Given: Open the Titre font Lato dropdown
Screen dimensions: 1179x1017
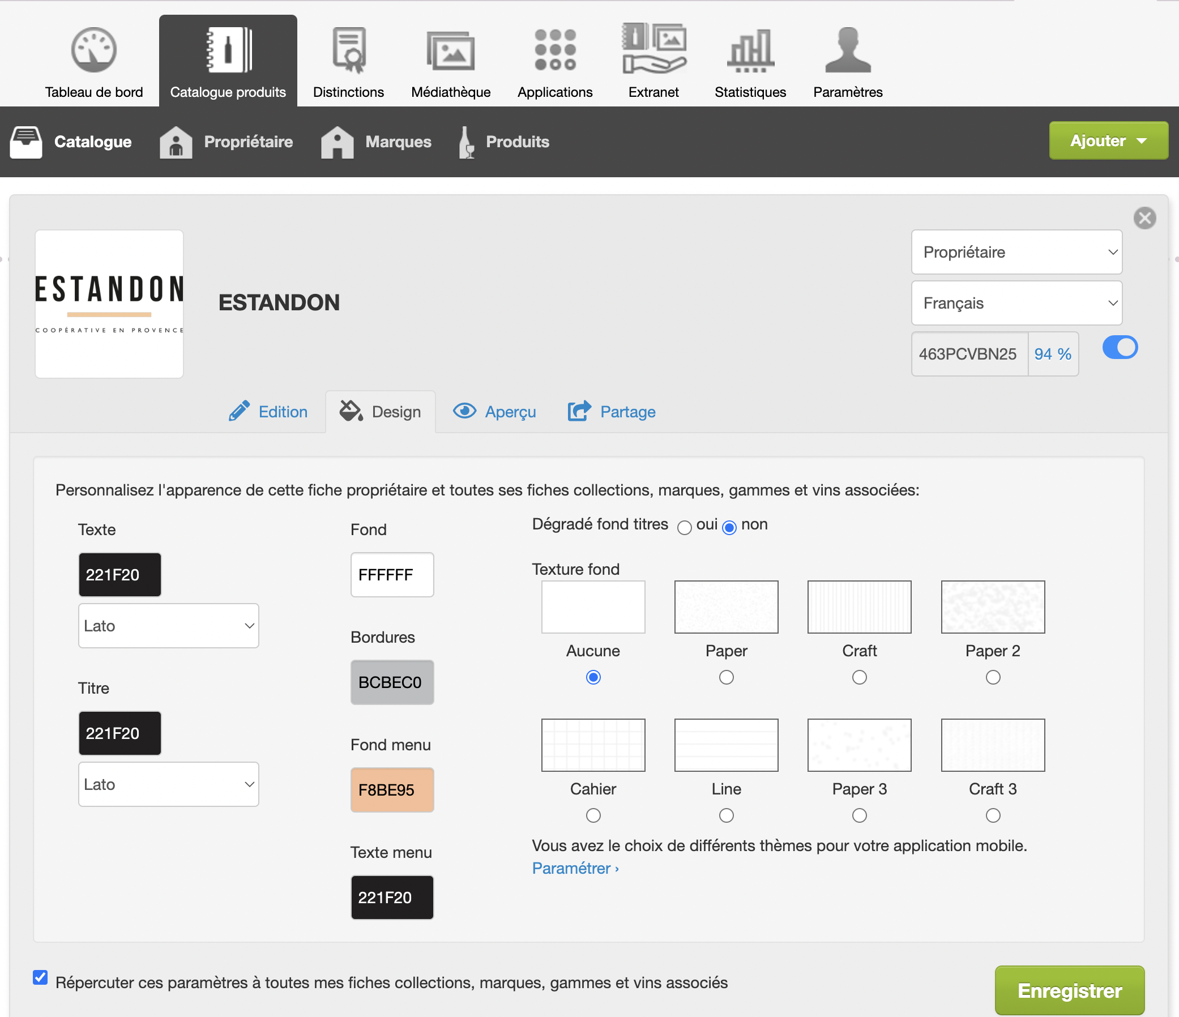Looking at the screenshot, I should (x=168, y=784).
